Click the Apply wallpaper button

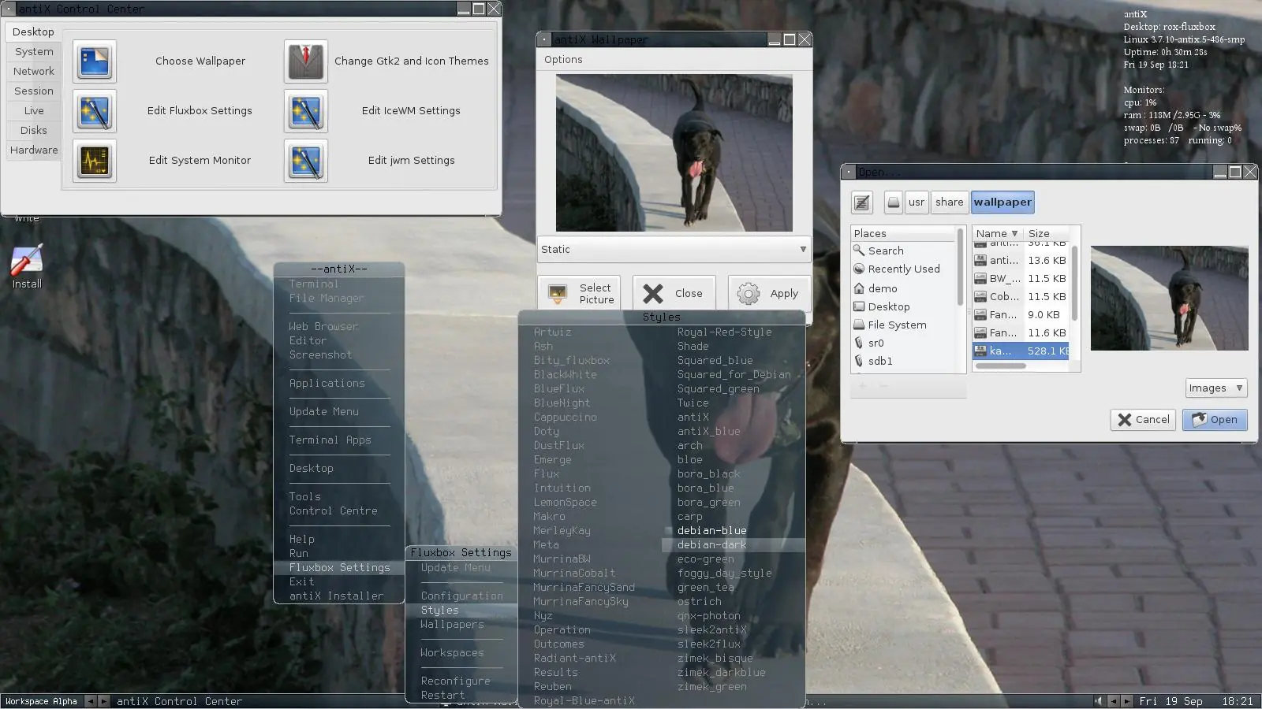(768, 294)
